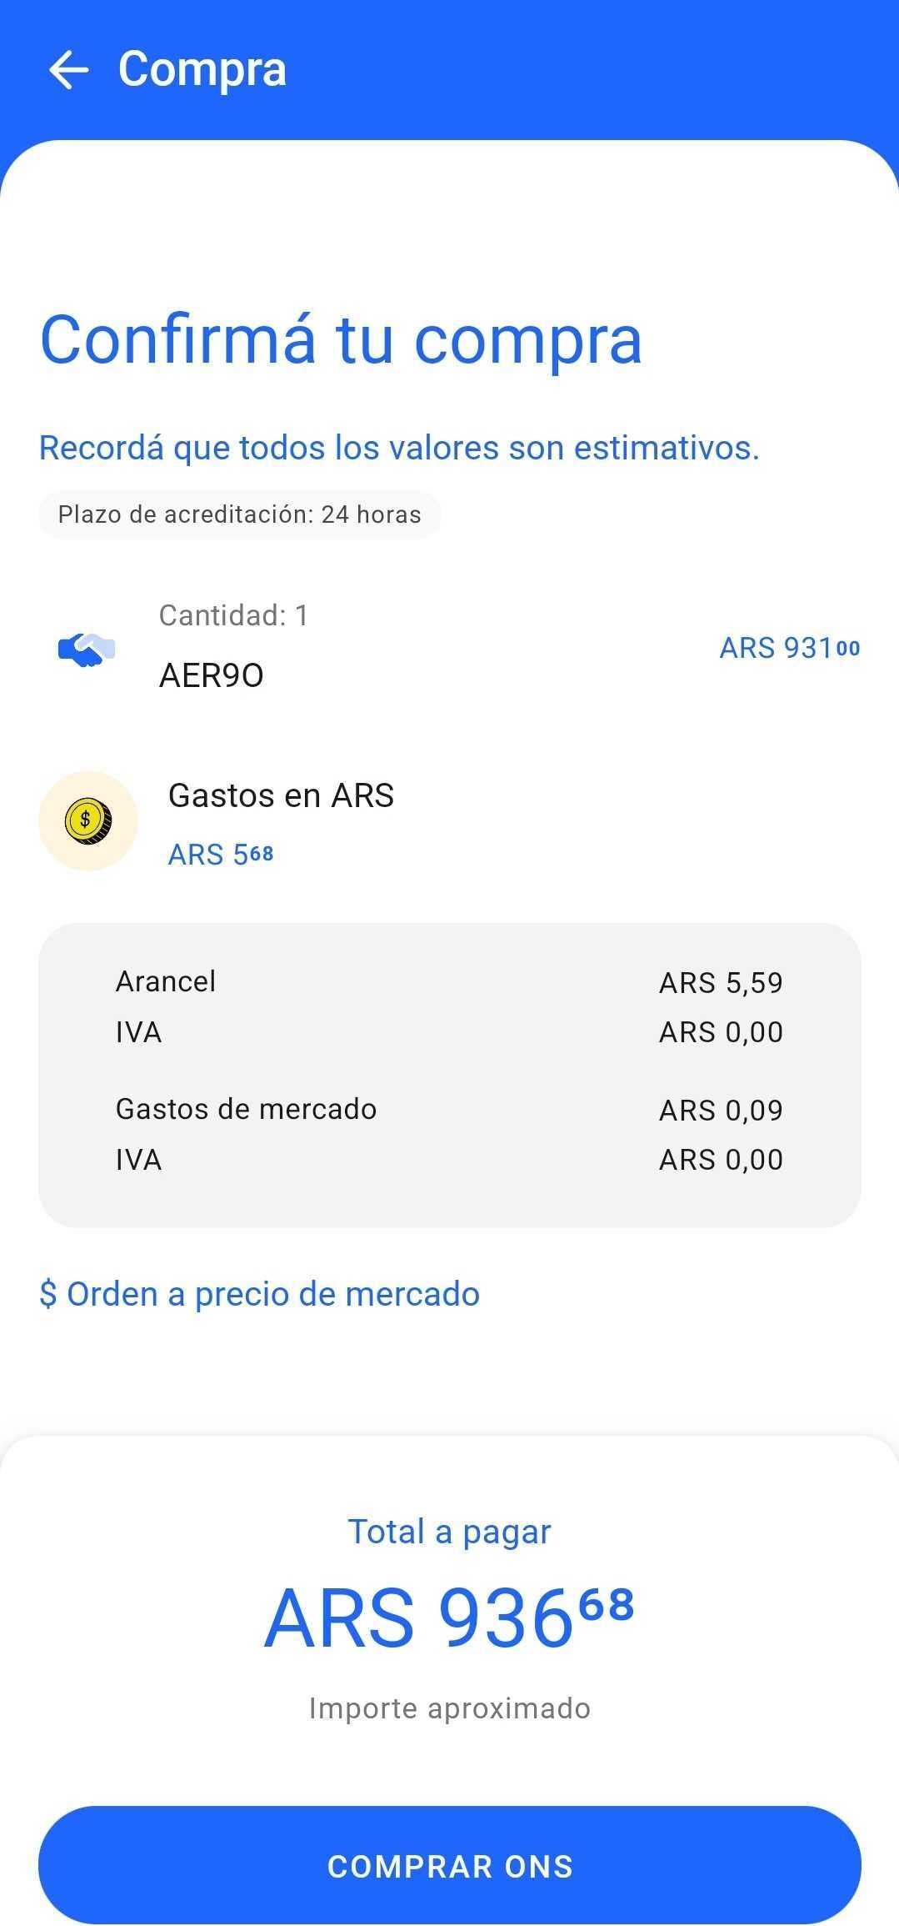Screen dimensions: 899x1926
Task: Select the AER9O ticker name
Action: pos(212,675)
